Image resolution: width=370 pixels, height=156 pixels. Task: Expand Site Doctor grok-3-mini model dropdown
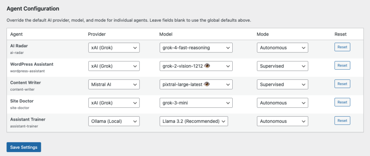click(x=195, y=103)
